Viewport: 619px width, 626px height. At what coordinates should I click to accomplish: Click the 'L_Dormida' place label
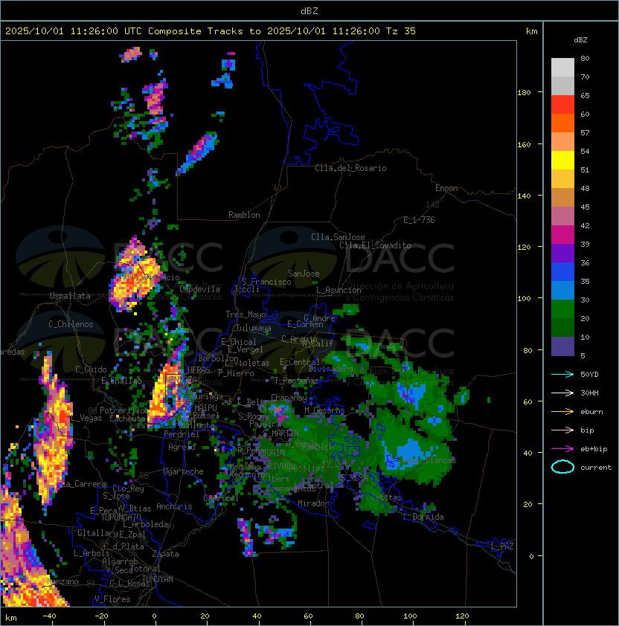click(x=423, y=517)
